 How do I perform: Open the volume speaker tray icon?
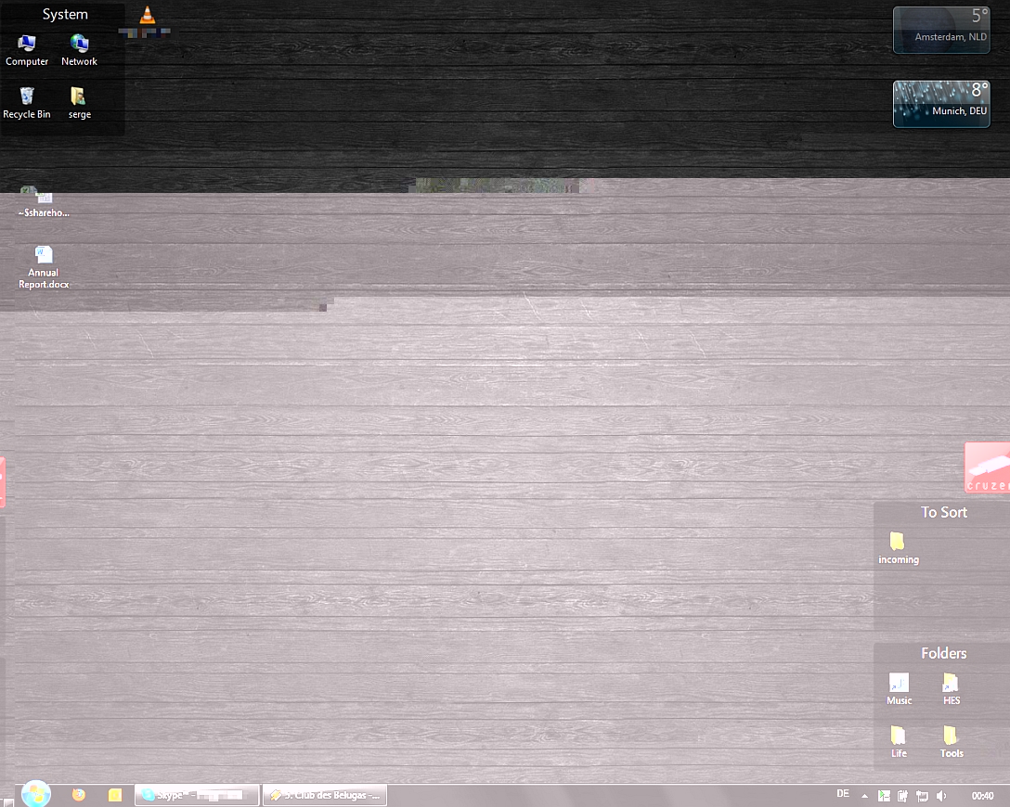pyautogui.click(x=941, y=796)
